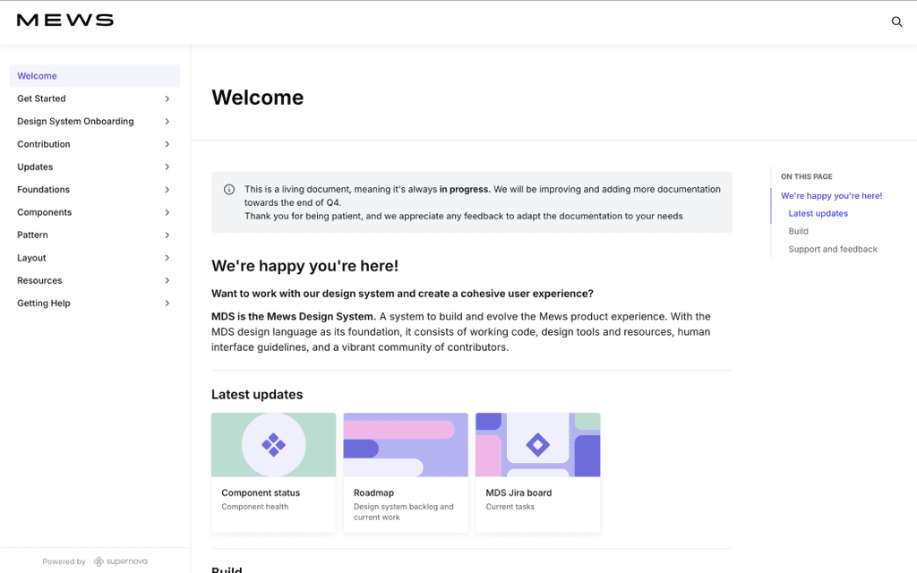Click the We're happy you're here link
917x573 pixels.
click(831, 195)
